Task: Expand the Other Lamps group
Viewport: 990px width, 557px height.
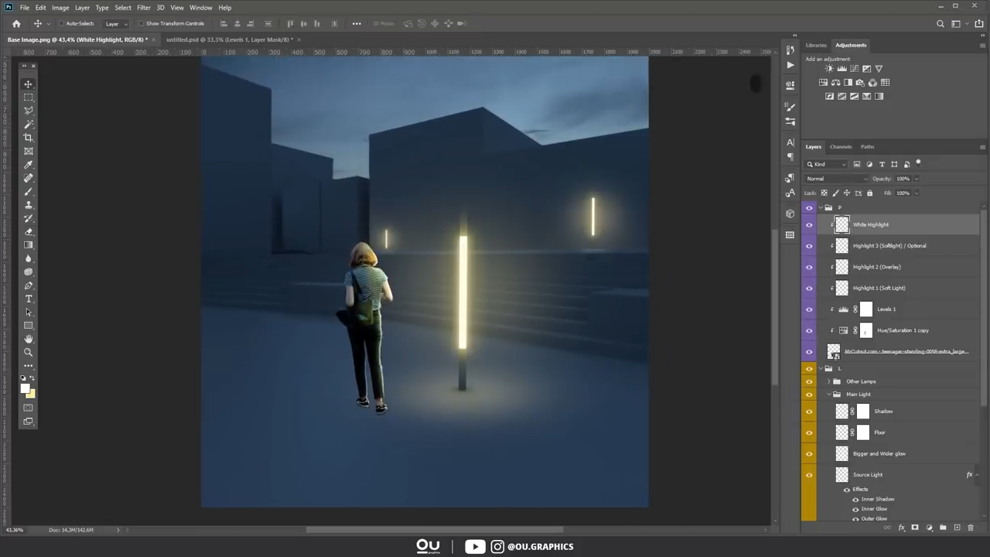Action: (829, 381)
